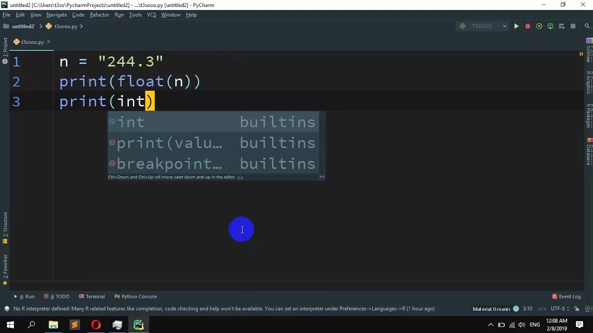Select the breakpoint… completion suggestion
The width and height of the screenshot is (593, 333).
click(x=214, y=164)
